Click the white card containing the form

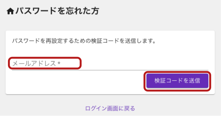[x=110, y=63]
